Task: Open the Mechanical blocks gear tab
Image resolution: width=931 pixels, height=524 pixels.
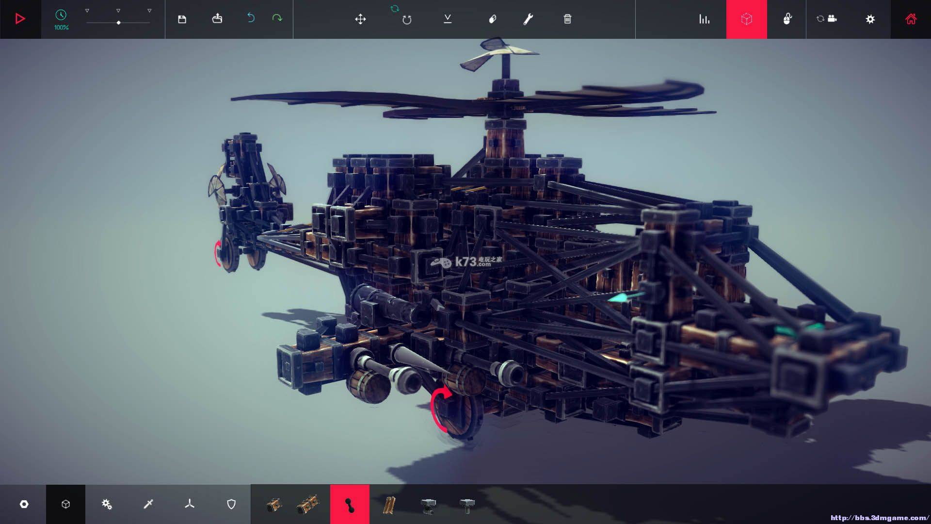Action: point(107,504)
